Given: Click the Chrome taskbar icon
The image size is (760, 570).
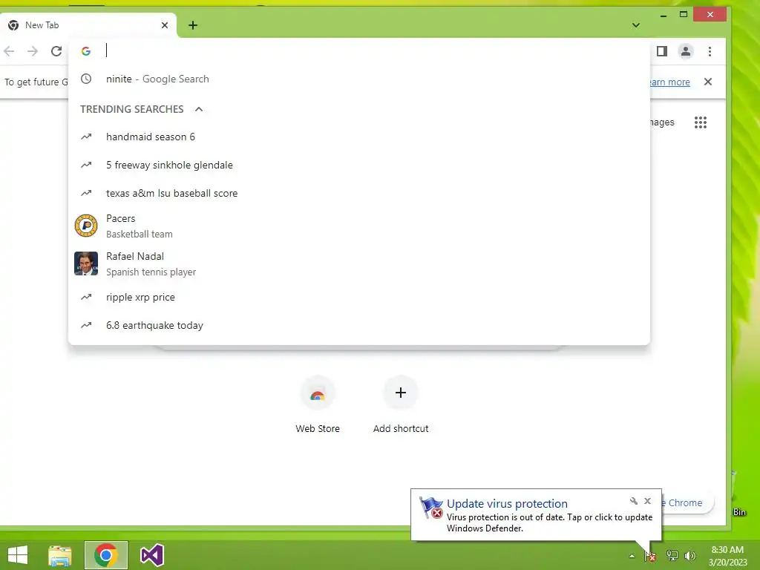Looking at the screenshot, I should (x=106, y=555).
